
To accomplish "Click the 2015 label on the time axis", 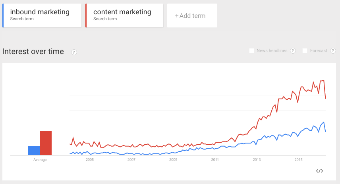I will point(299,160).
